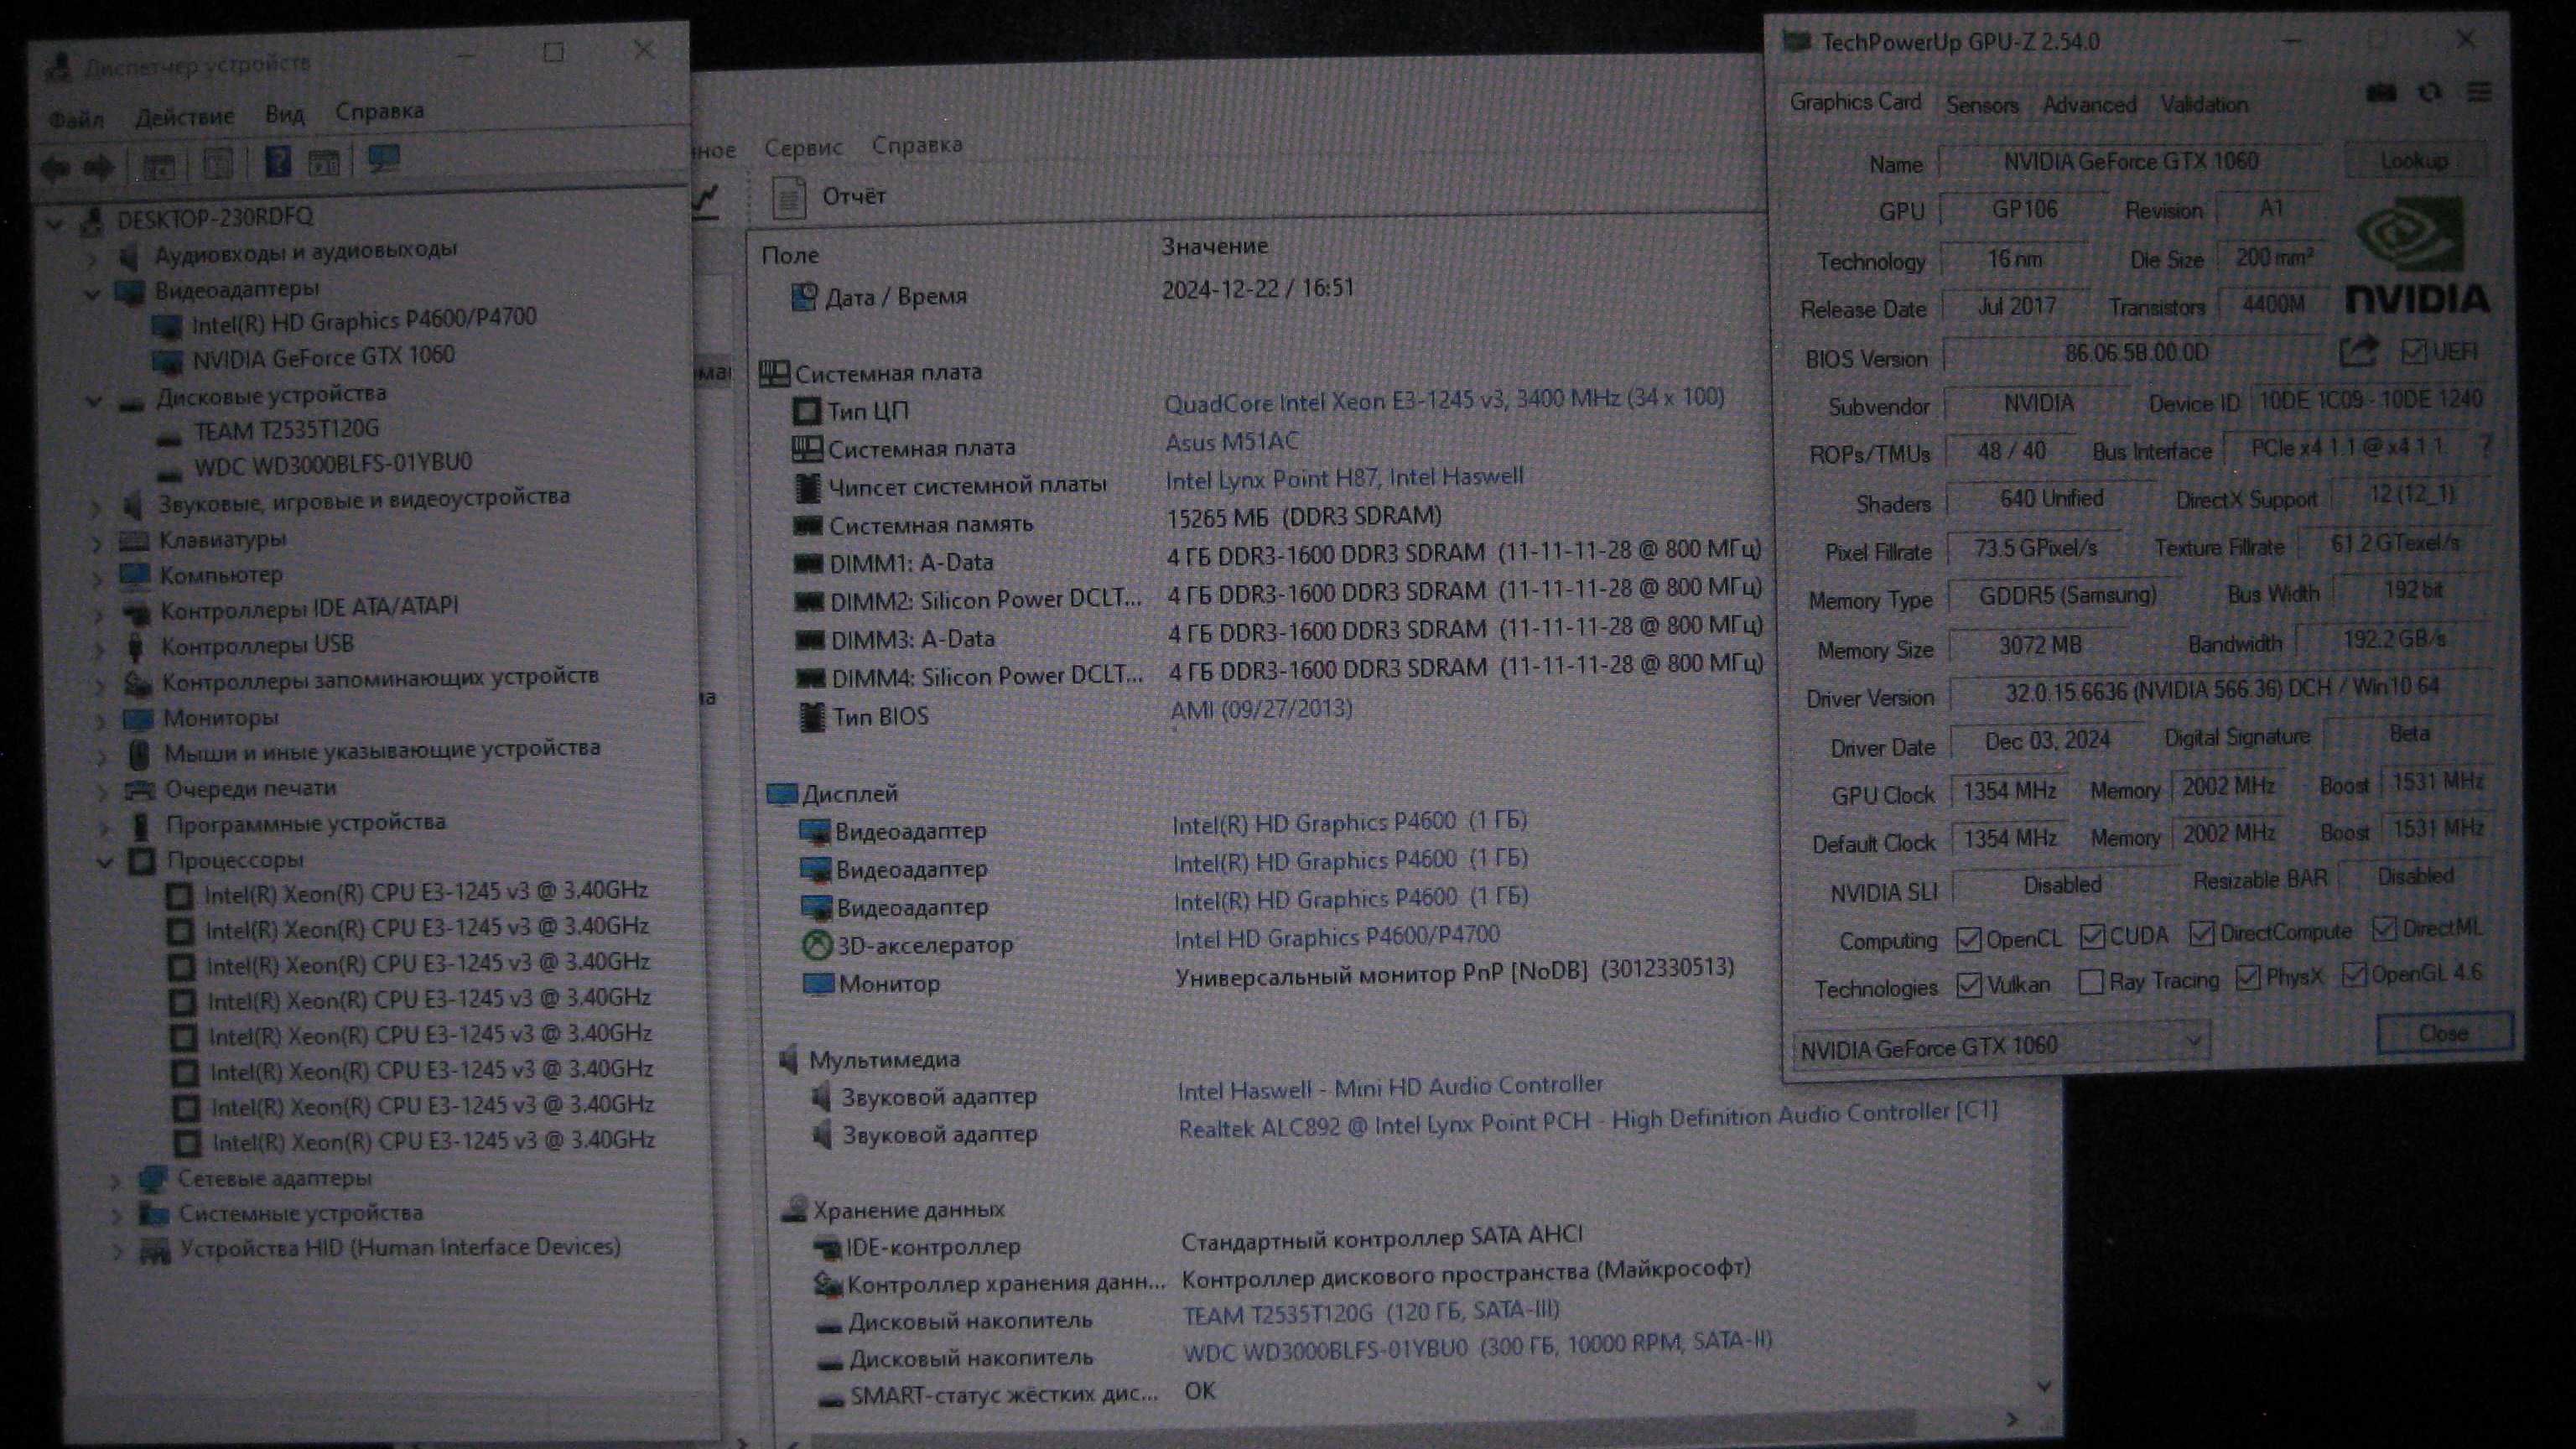Open the QuadCore Intel Xeon E3-1245 v3 link
The image size is (2576, 1449).
(x=1444, y=400)
